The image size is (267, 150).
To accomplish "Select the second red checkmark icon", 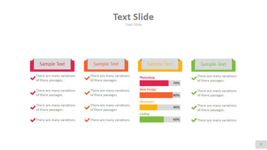I will point(33,93).
